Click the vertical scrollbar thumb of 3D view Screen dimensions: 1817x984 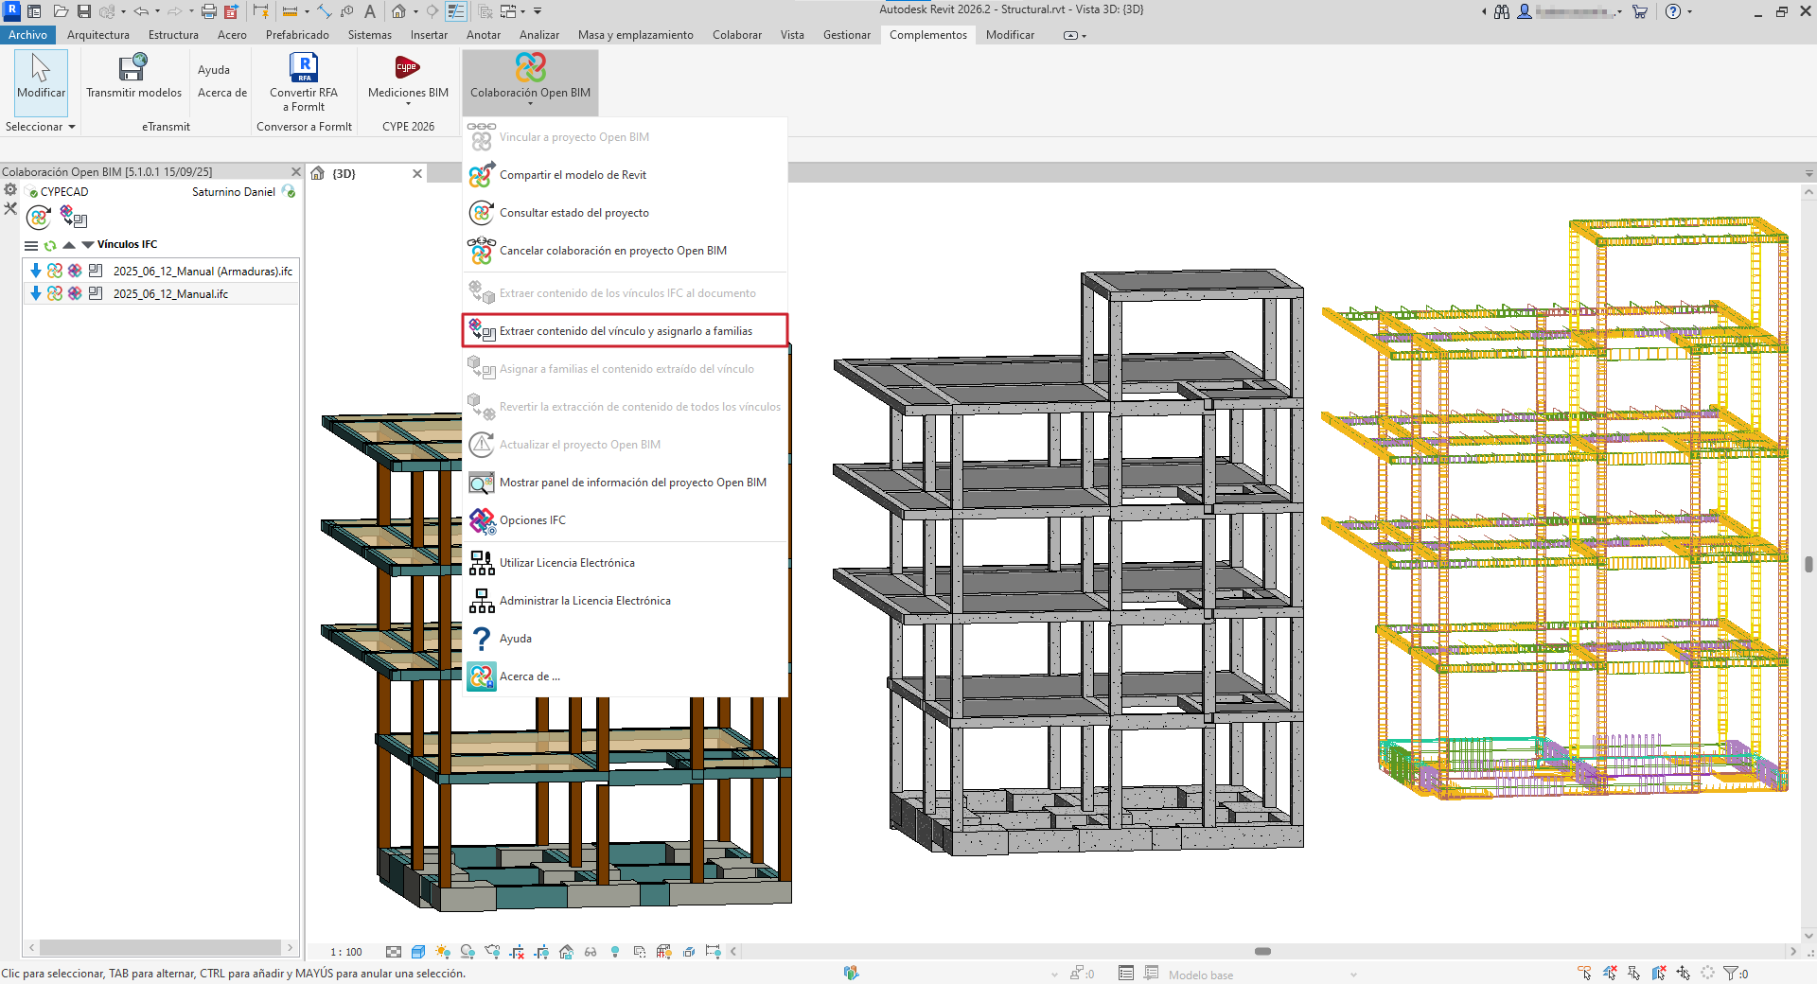tap(1808, 564)
